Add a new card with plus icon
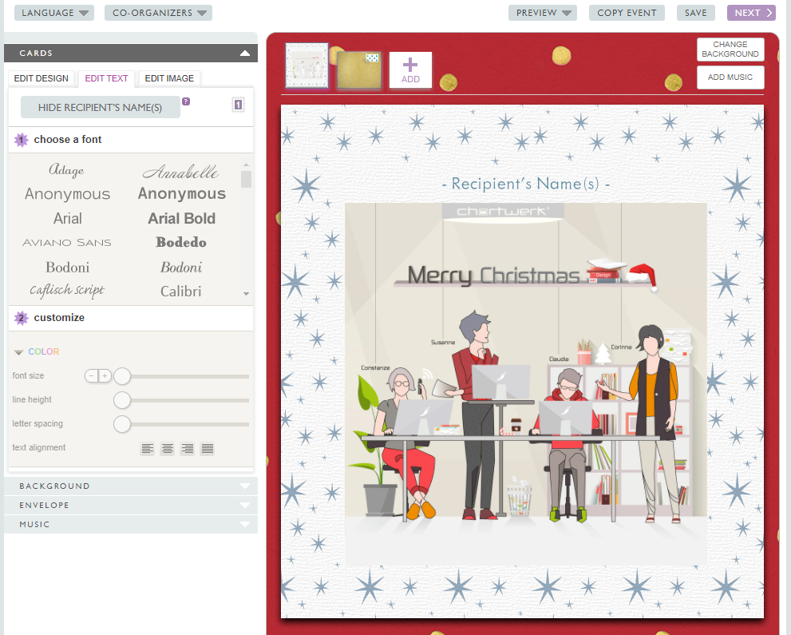The image size is (791, 635). click(410, 69)
